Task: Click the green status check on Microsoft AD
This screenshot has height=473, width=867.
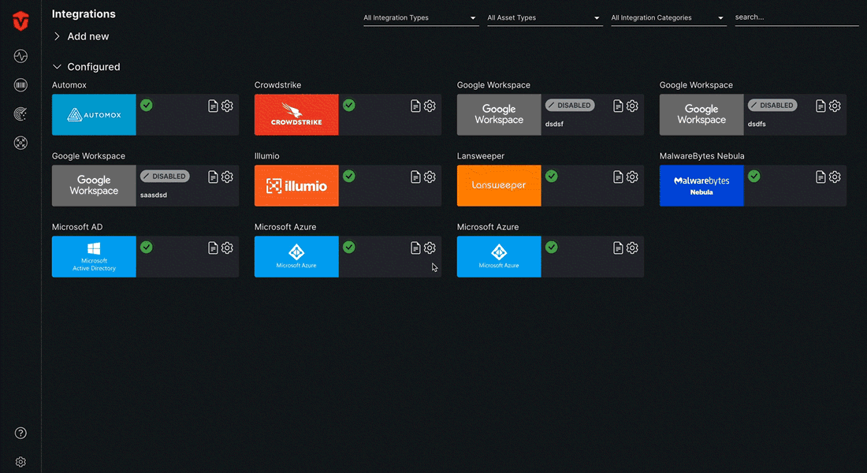Action: coord(147,247)
